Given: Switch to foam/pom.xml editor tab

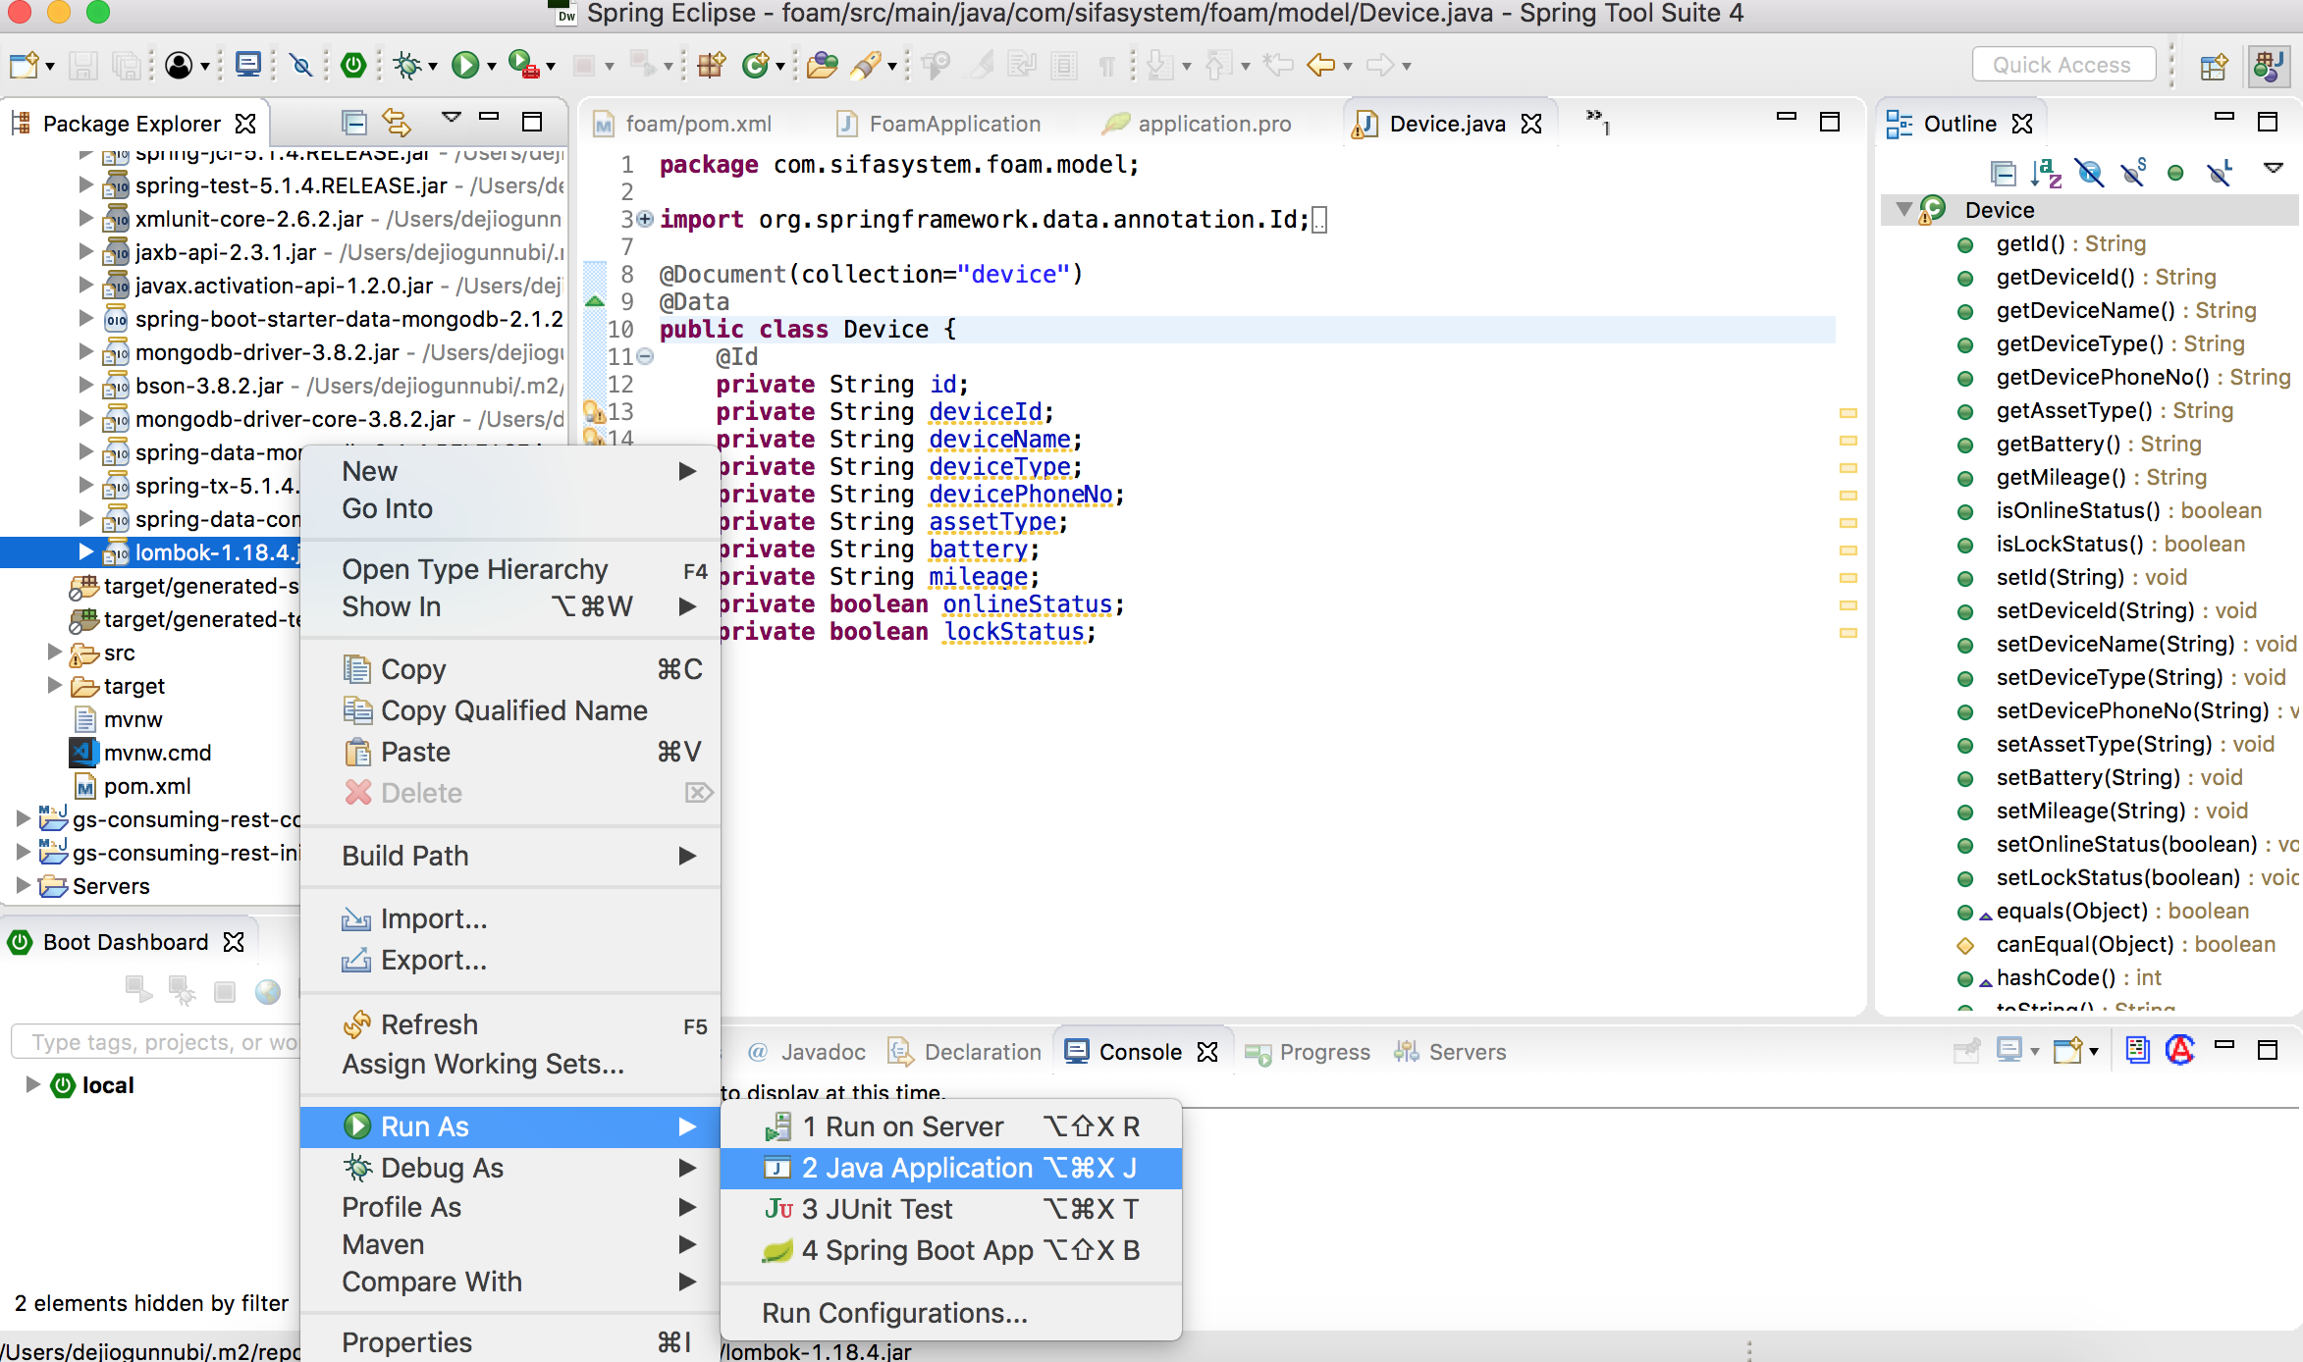Looking at the screenshot, I should pos(683,124).
